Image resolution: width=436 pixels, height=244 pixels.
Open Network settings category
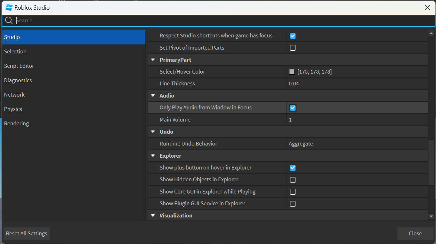(x=74, y=95)
